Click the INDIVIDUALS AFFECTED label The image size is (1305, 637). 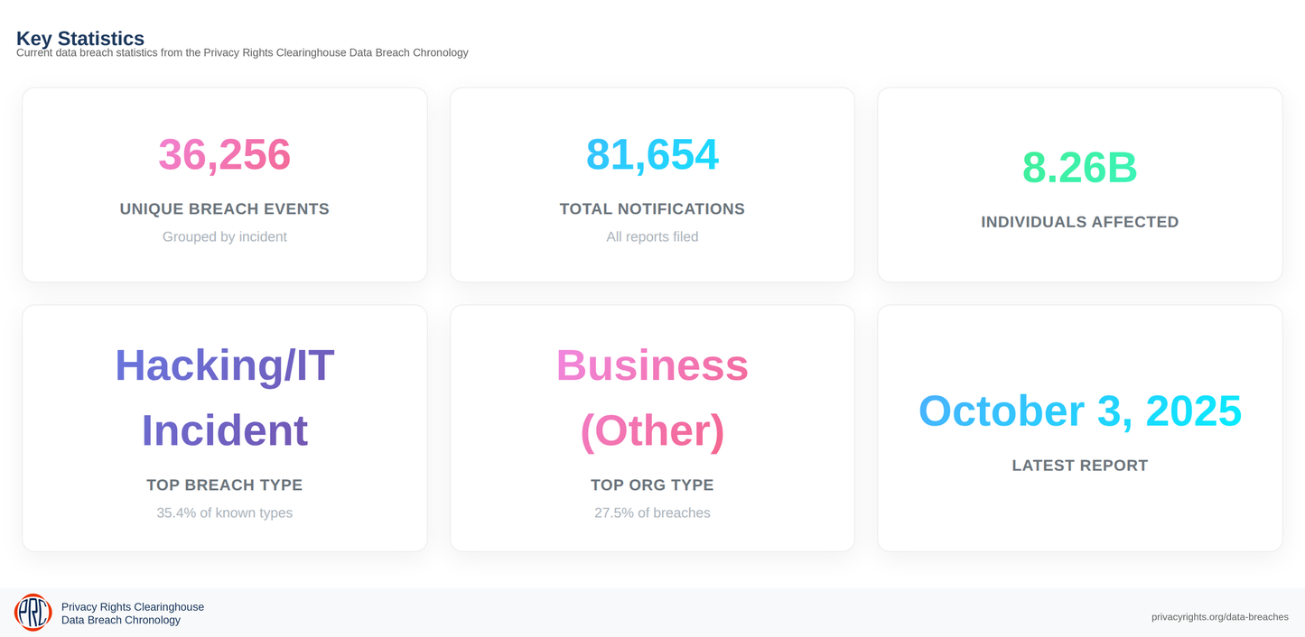(1079, 222)
